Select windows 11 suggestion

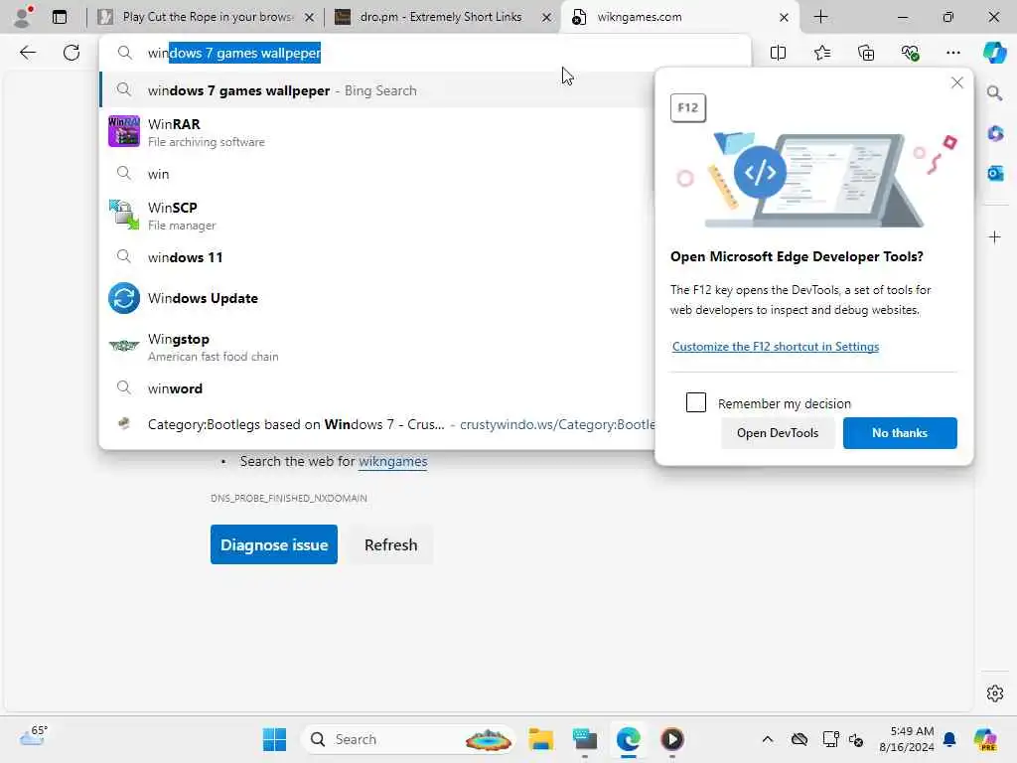[x=377, y=257]
